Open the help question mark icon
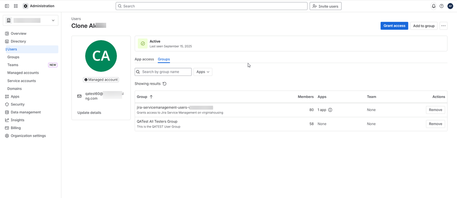 (441, 6)
